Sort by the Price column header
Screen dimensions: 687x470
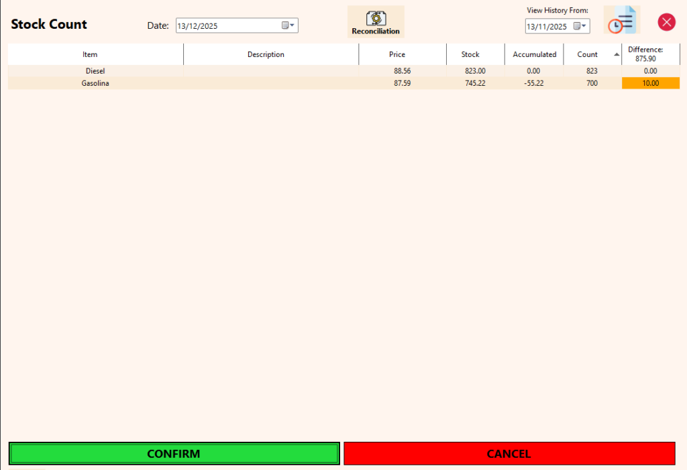397,55
